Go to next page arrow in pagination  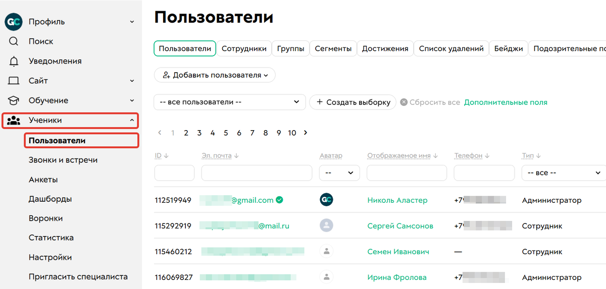pos(305,133)
